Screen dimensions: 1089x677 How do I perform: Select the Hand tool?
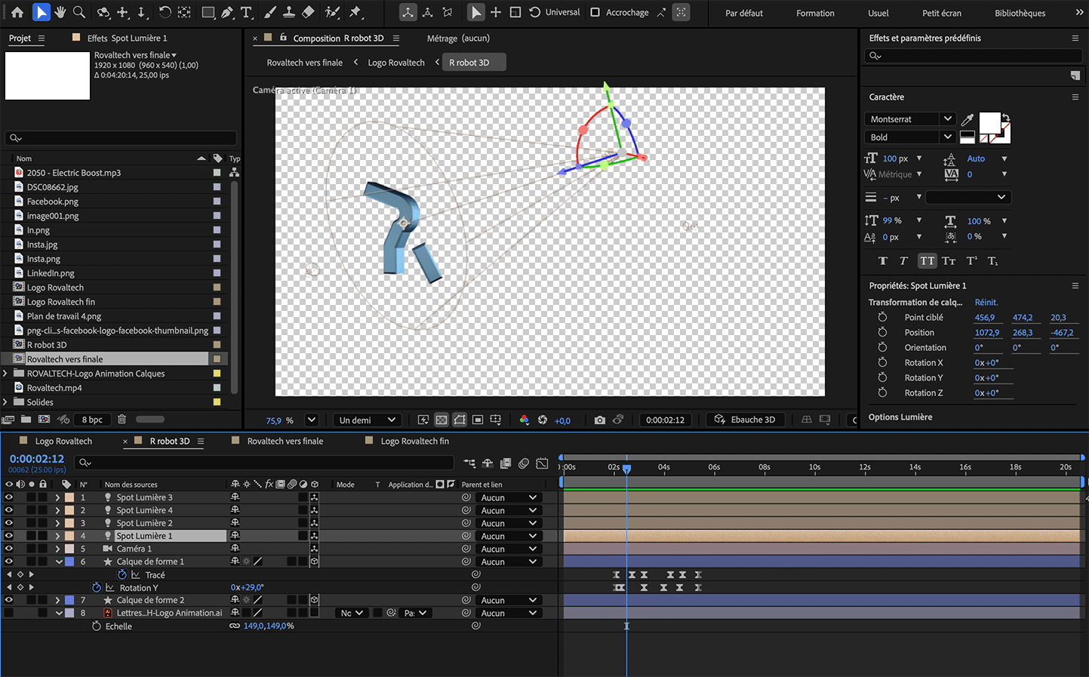60,12
